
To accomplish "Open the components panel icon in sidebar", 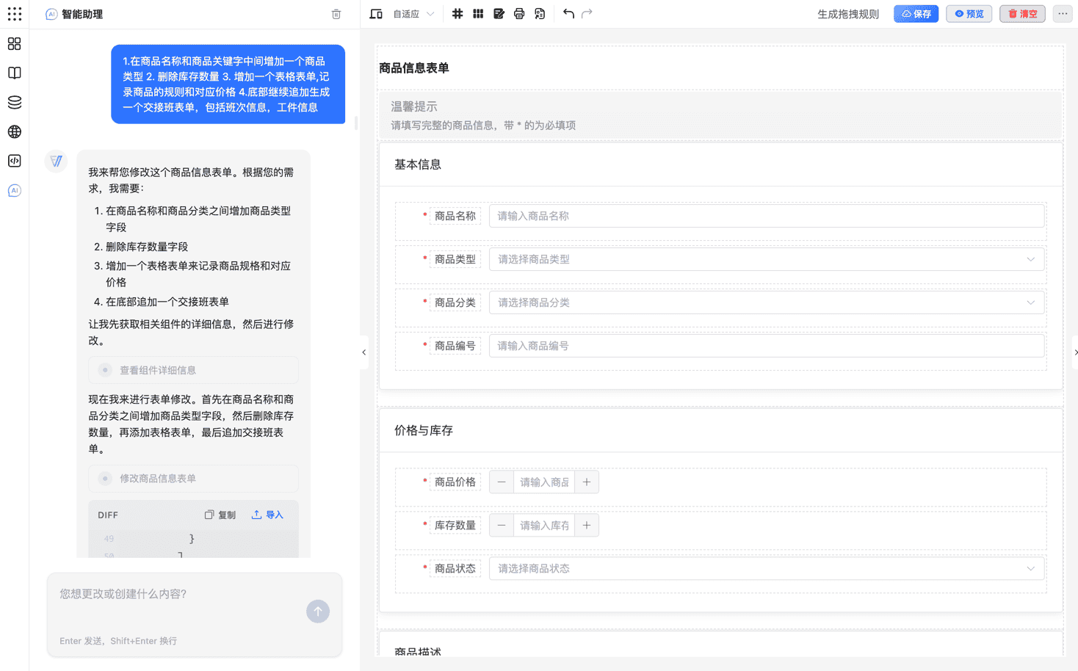I will point(14,44).
